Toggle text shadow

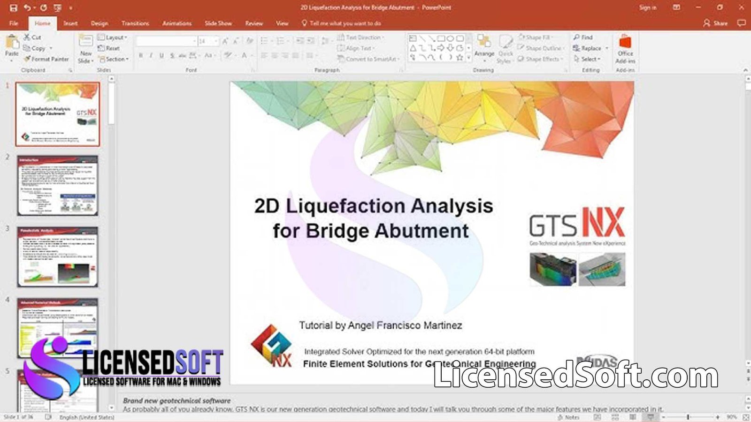tap(172, 55)
